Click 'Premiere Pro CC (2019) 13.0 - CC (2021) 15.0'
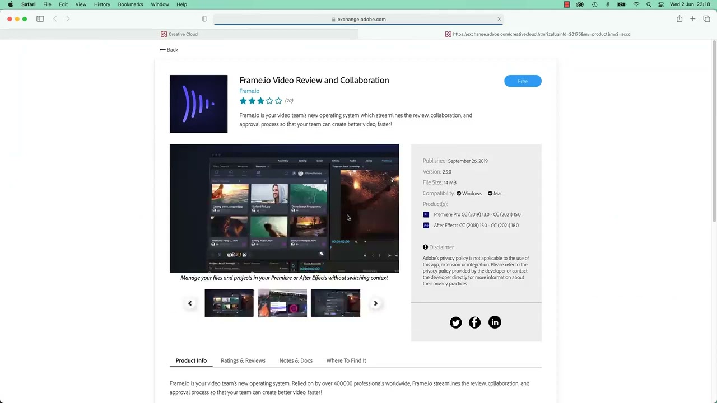Screen dimensions: 717x403 [477, 214]
